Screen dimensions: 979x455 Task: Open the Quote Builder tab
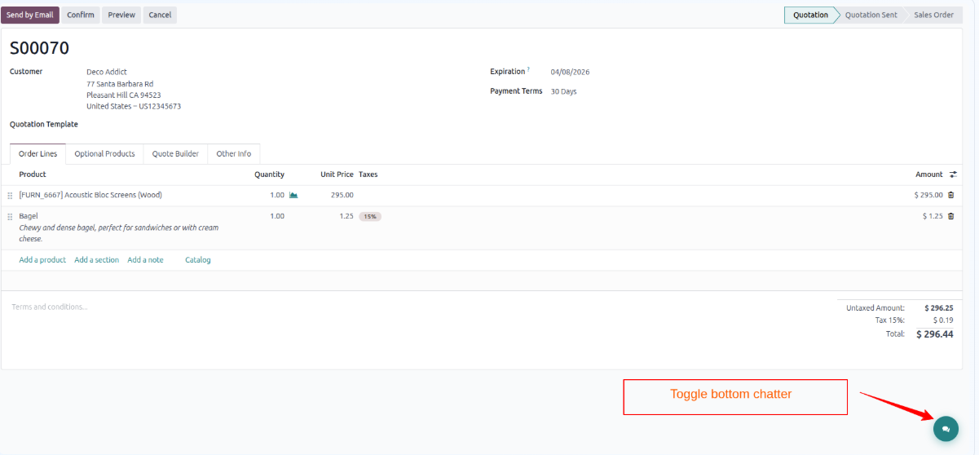175,154
